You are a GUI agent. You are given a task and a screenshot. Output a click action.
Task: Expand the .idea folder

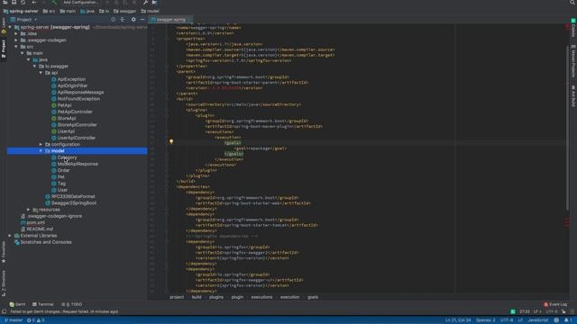click(x=16, y=34)
